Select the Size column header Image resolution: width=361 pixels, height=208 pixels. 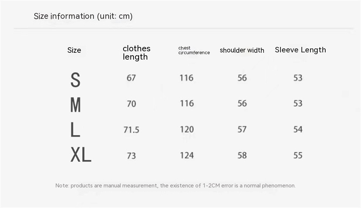coord(74,50)
